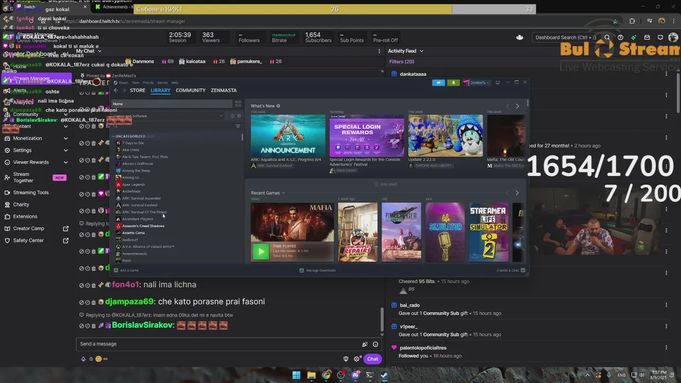Click Steam icon on the taskbar
This screenshot has height=383, width=681.
pos(384,375)
